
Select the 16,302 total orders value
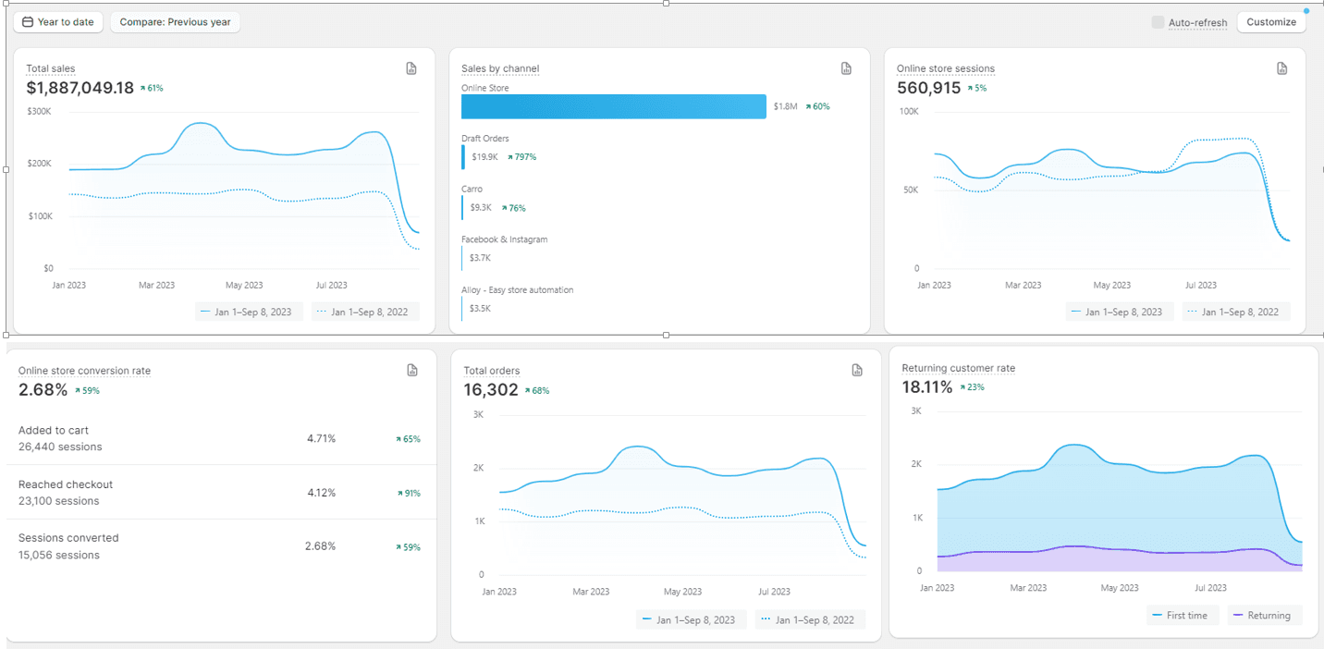tap(491, 390)
